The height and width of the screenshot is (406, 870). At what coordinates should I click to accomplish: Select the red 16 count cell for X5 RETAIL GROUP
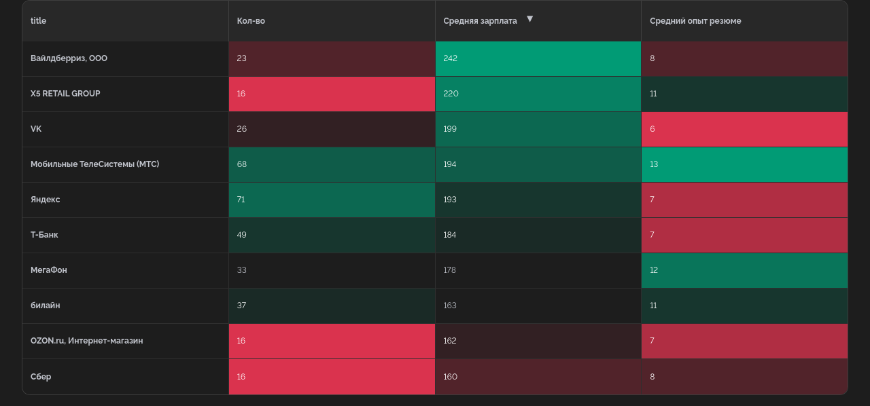point(332,94)
